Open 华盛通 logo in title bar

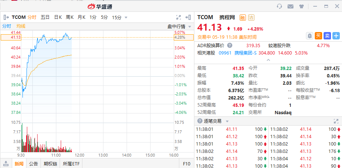100,7
